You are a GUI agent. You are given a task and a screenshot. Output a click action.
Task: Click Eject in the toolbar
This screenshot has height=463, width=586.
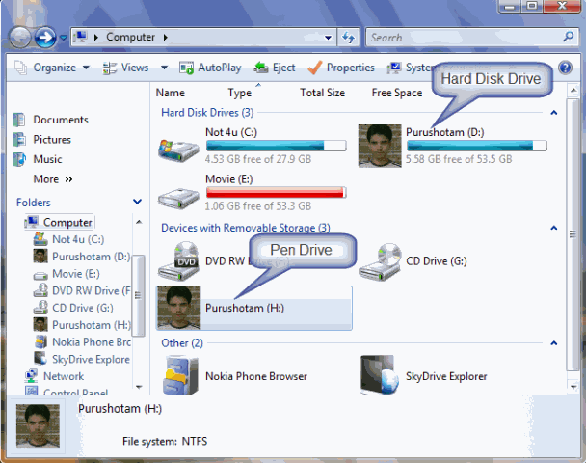pos(275,68)
